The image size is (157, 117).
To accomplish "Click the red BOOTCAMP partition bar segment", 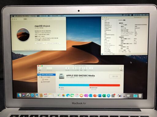I will tap(105, 85).
